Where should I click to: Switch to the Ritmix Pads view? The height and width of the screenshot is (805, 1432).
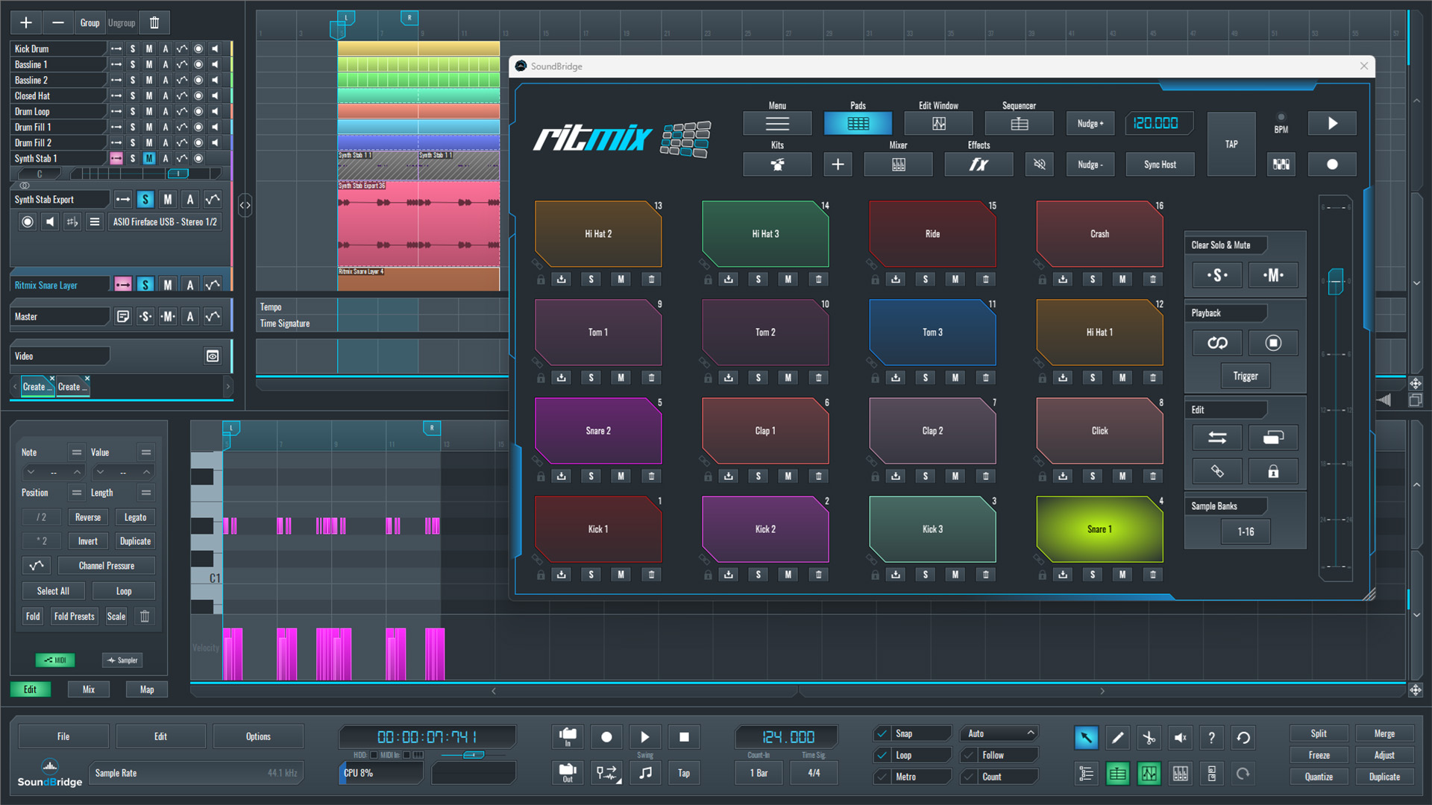pyautogui.click(x=858, y=124)
